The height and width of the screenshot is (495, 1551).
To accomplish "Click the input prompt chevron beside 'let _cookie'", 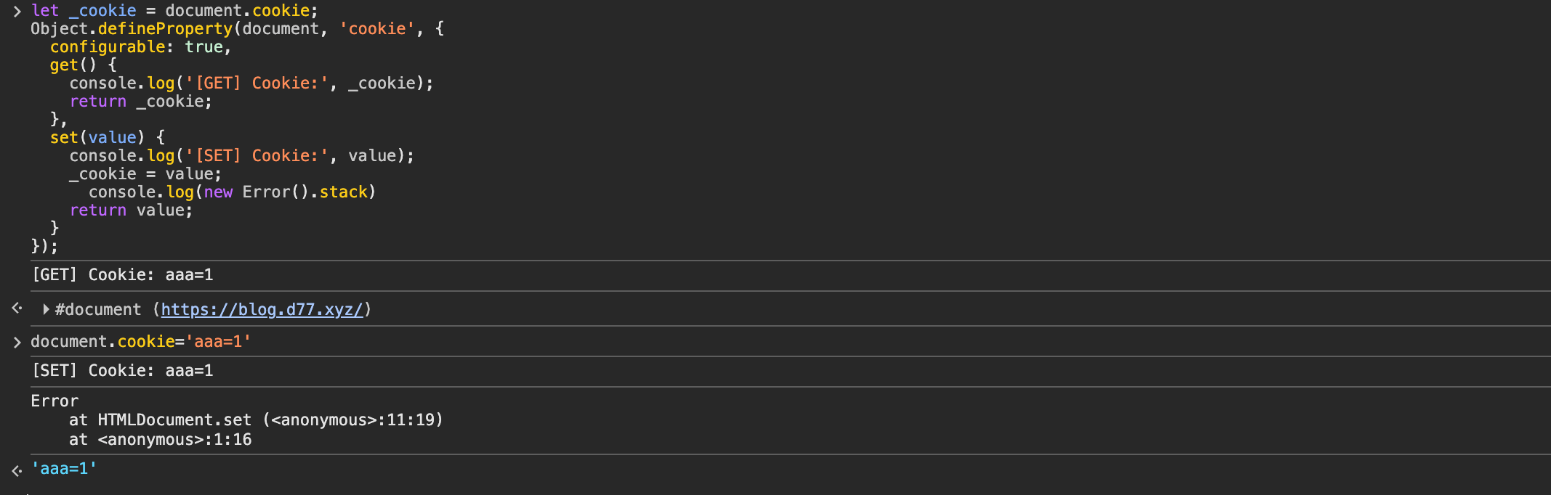I will click(x=17, y=11).
